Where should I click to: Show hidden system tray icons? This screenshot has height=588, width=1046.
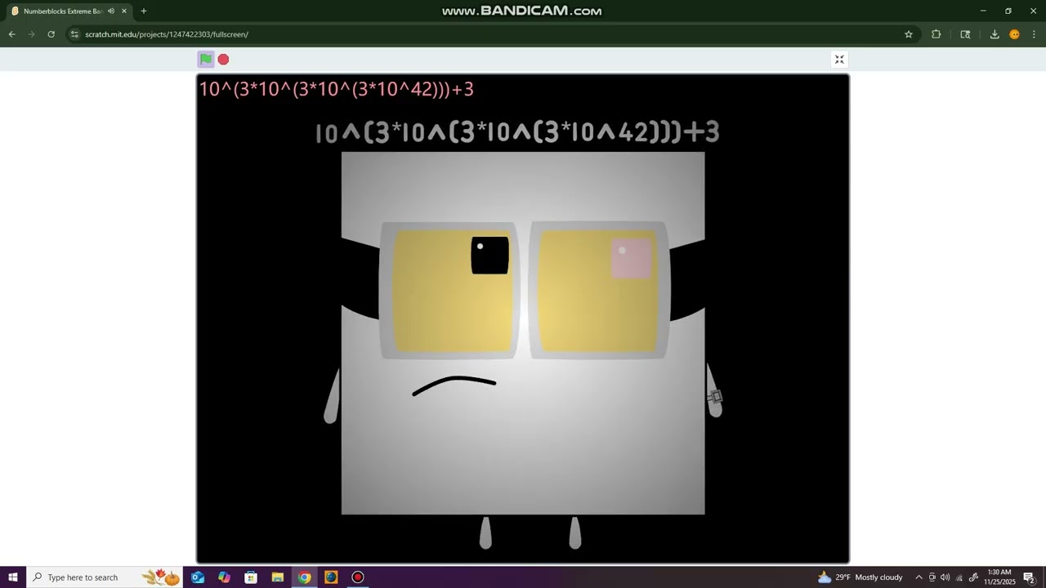click(919, 577)
